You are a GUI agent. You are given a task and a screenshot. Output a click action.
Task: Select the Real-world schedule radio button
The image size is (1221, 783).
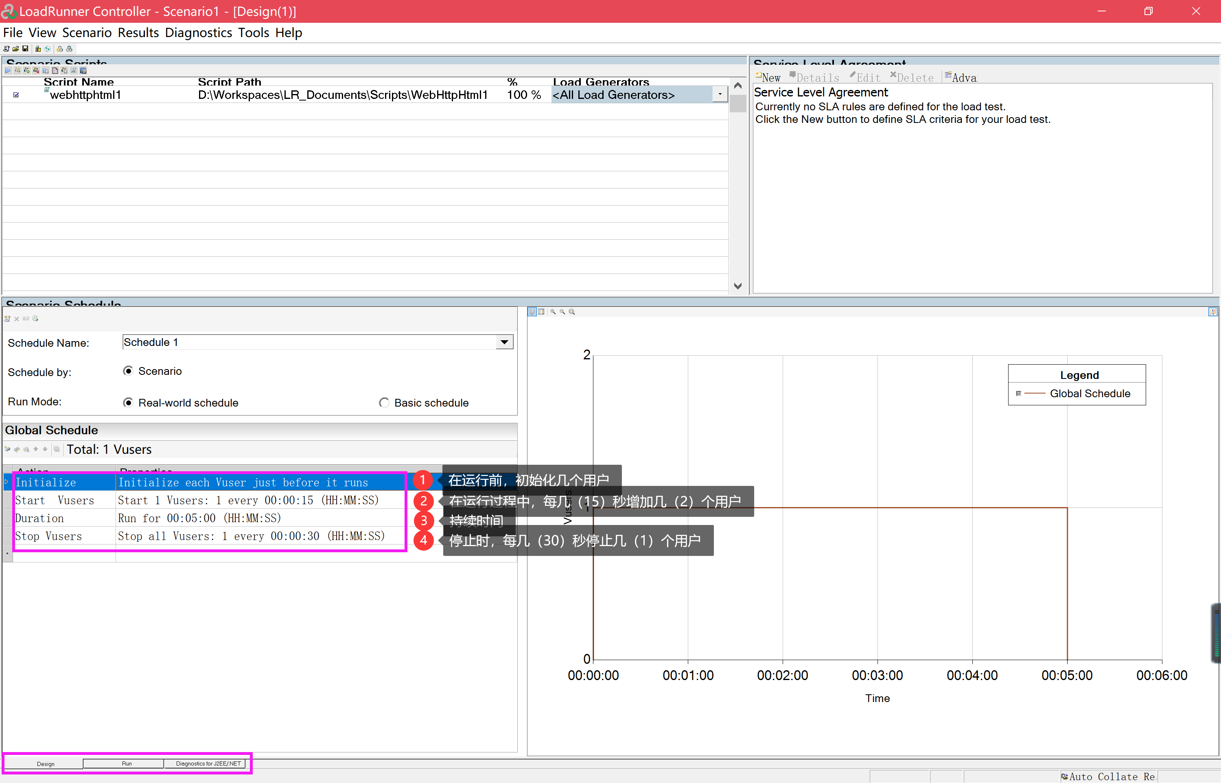click(x=128, y=402)
